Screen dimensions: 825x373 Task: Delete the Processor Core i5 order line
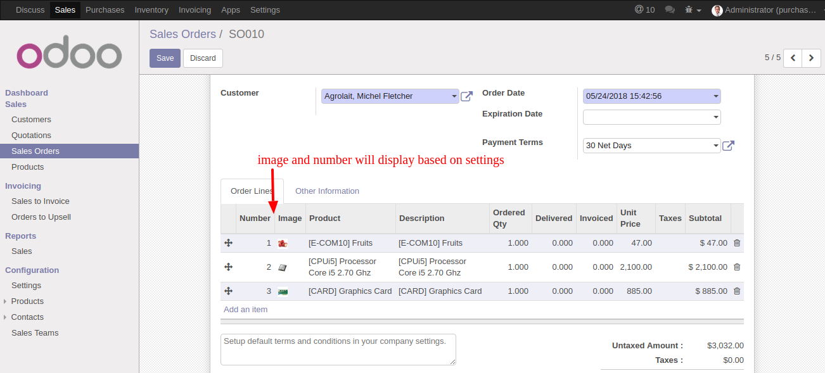(x=737, y=267)
